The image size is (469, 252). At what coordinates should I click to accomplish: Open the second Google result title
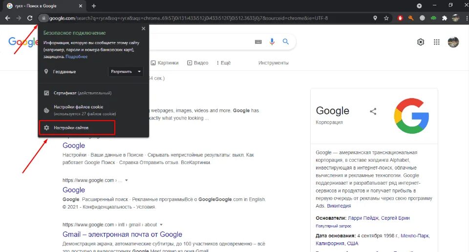pos(74,190)
